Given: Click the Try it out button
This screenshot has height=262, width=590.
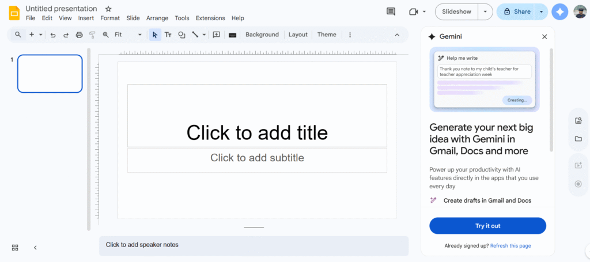Looking at the screenshot, I should (487, 226).
